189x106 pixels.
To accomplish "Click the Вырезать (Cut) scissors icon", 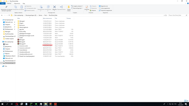I will 25,6.
